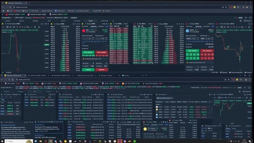Click red Продажа button in Заявка MTSS
This screenshot has height=143, width=254.
[x=102, y=70]
